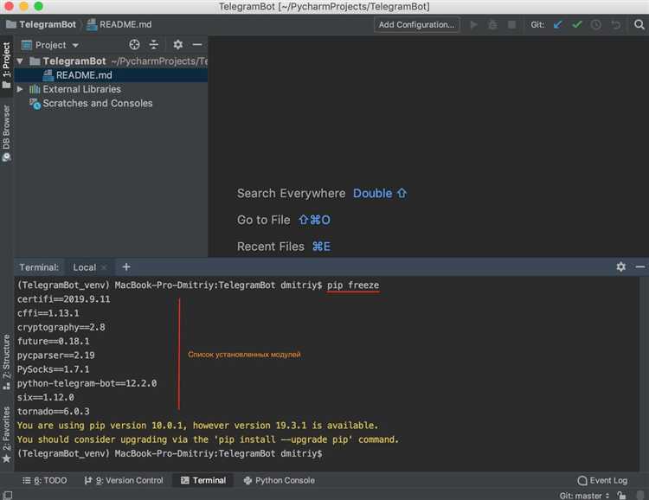Click the 'cffi==1.13.1' output line

pos(48,313)
